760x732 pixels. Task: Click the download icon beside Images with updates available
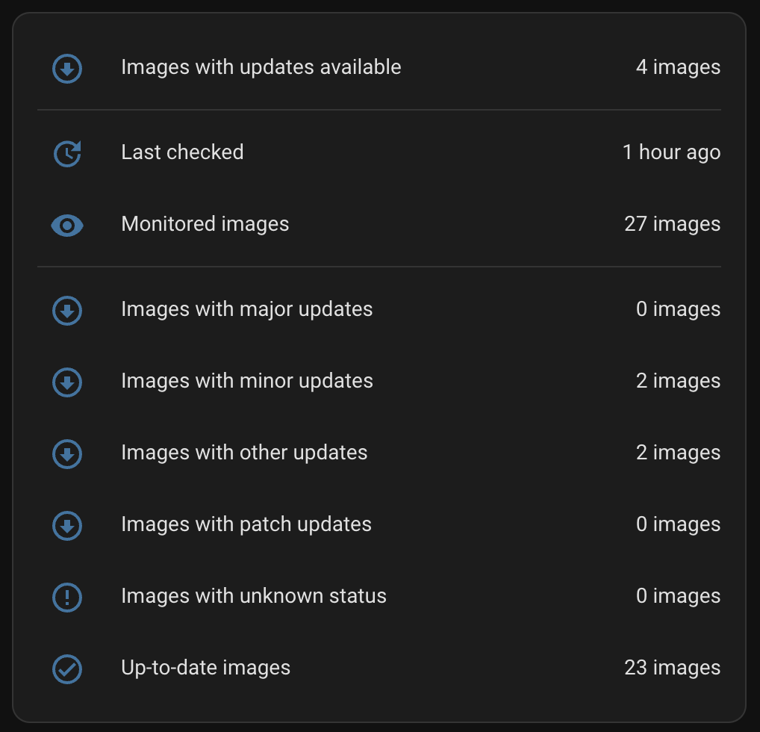(67, 69)
